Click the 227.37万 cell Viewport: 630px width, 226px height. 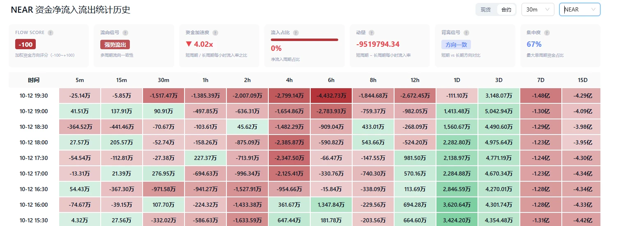(x=205, y=158)
